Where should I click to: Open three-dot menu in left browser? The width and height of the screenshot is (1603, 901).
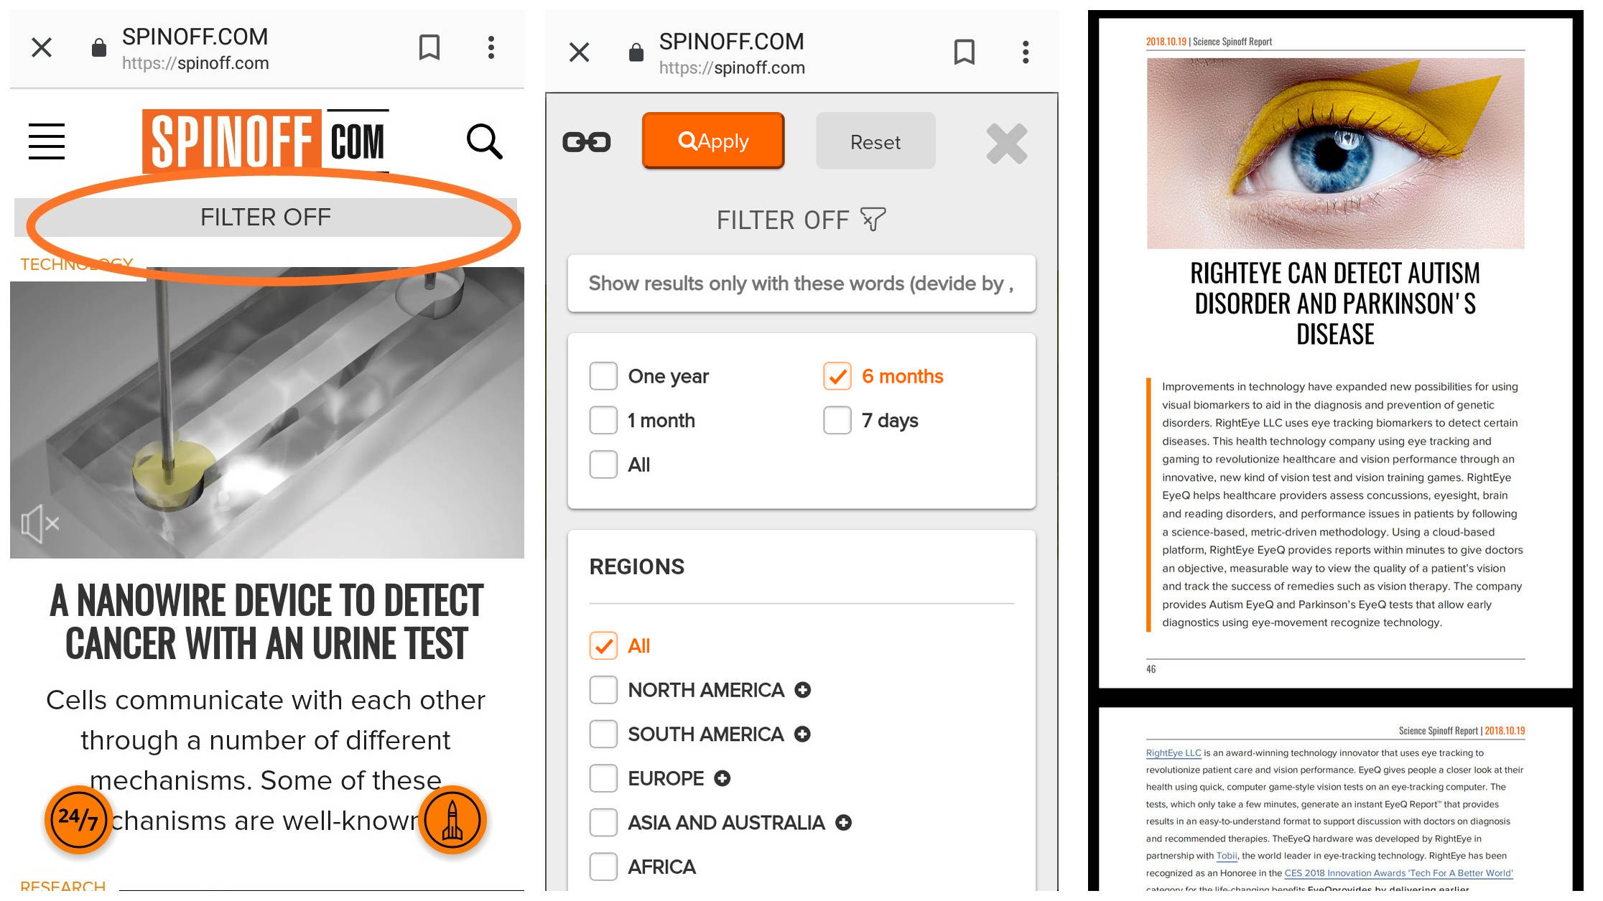pos(491,48)
